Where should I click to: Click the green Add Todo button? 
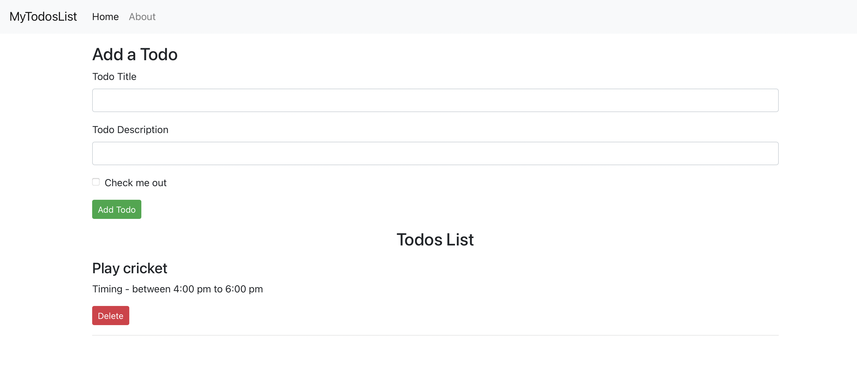coord(116,209)
